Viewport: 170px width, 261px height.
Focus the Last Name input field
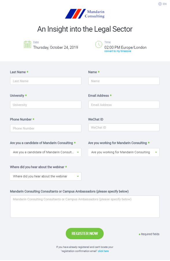(46, 81)
